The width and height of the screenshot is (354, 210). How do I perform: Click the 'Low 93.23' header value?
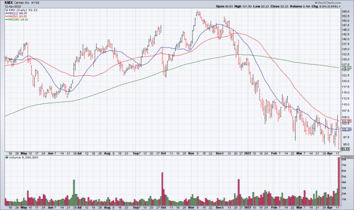[x=261, y=6]
